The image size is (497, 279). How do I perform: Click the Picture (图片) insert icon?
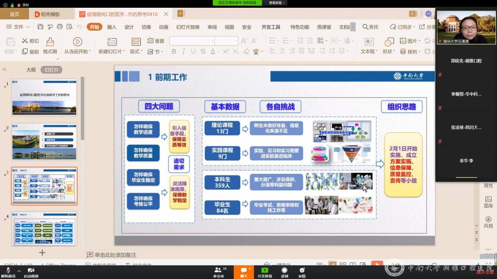pyautogui.click(x=402, y=41)
